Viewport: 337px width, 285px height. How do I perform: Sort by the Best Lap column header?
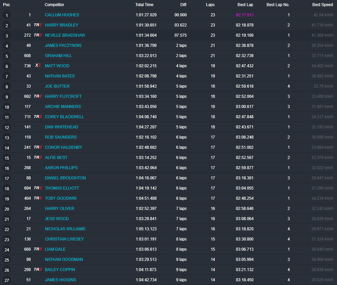tap(245, 5)
